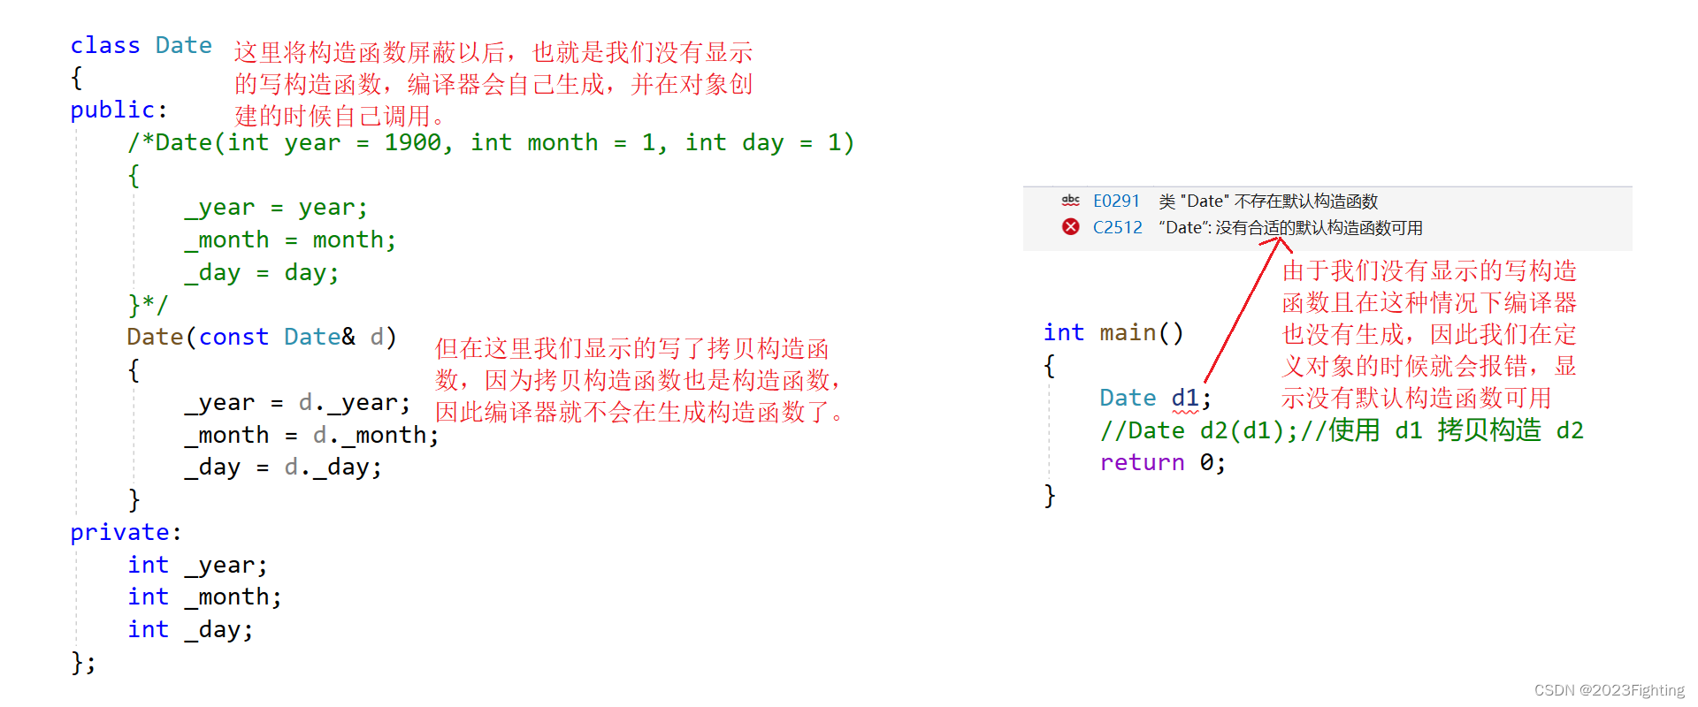
Task: Open error code link E0291
Action: click(1116, 201)
